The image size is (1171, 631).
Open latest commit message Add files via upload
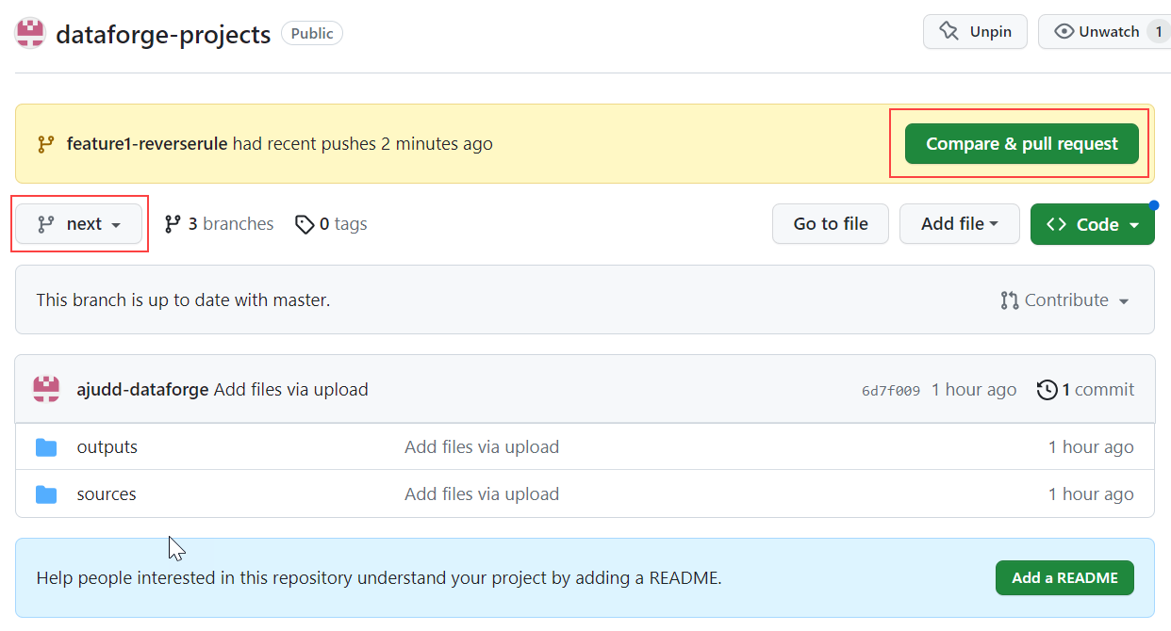coord(291,390)
